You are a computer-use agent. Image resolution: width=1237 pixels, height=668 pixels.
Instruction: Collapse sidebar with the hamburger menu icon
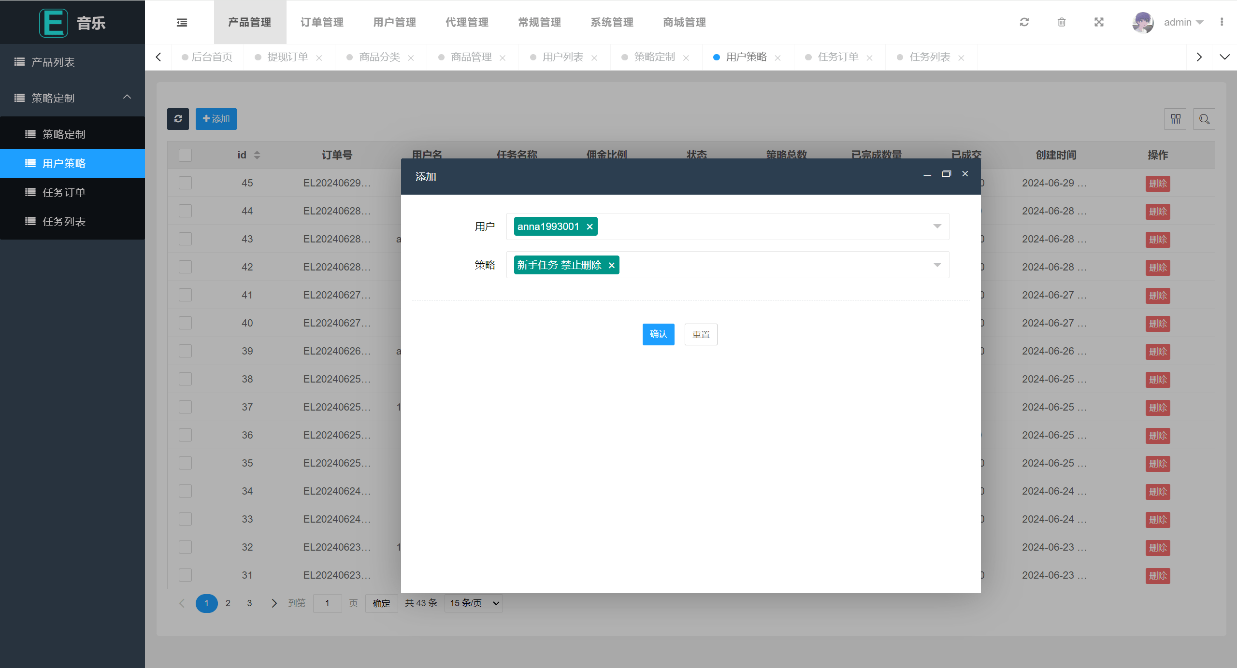[182, 22]
